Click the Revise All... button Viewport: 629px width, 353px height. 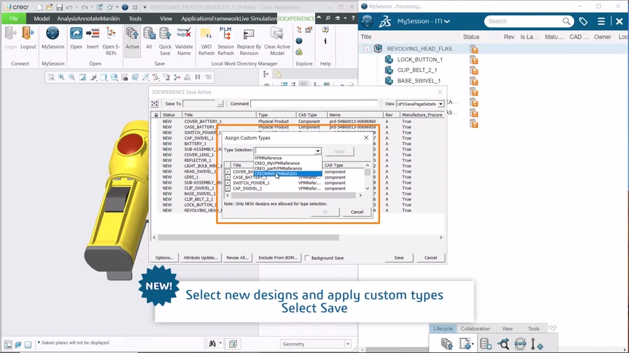pyautogui.click(x=237, y=258)
